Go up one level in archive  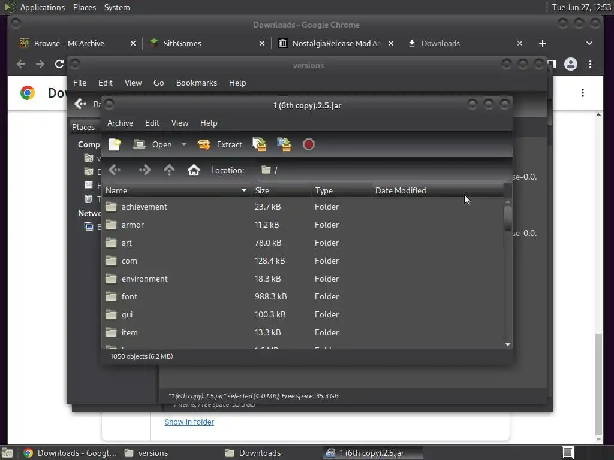[169, 170]
